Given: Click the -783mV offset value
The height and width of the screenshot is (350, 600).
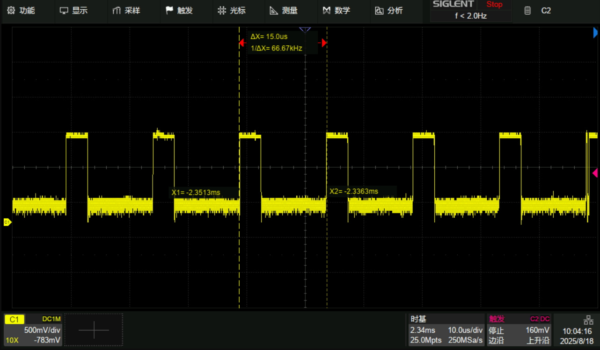Looking at the screenshot, I should point(47,340).
